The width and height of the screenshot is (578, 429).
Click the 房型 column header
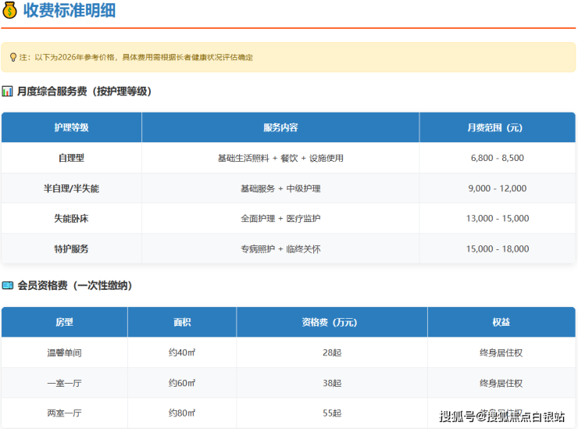pos(64,322)
